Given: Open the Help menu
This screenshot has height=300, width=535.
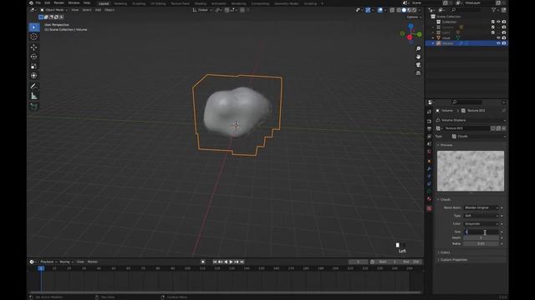Looking at the screenshot, I should click(87, 3).
